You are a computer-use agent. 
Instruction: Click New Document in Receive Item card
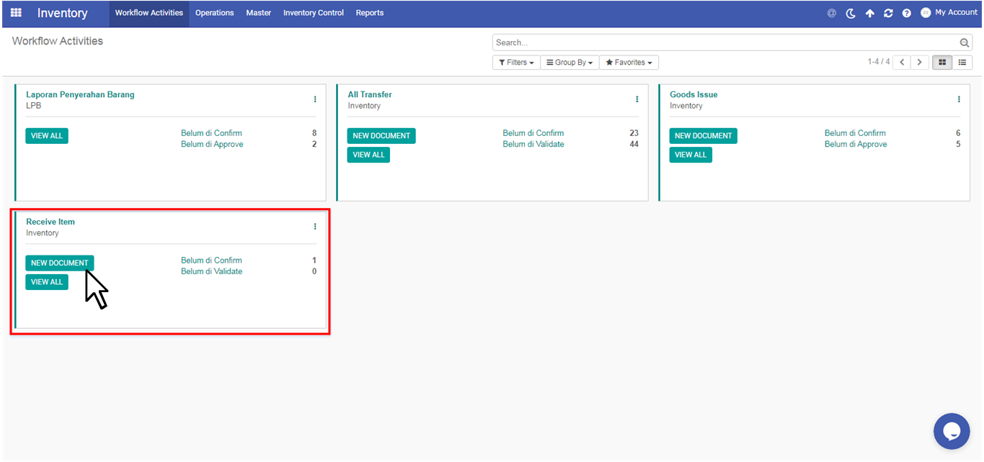(59, 263)
